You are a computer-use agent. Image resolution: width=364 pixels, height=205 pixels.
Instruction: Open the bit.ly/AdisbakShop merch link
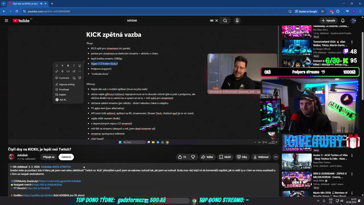(x=47, y=185)
